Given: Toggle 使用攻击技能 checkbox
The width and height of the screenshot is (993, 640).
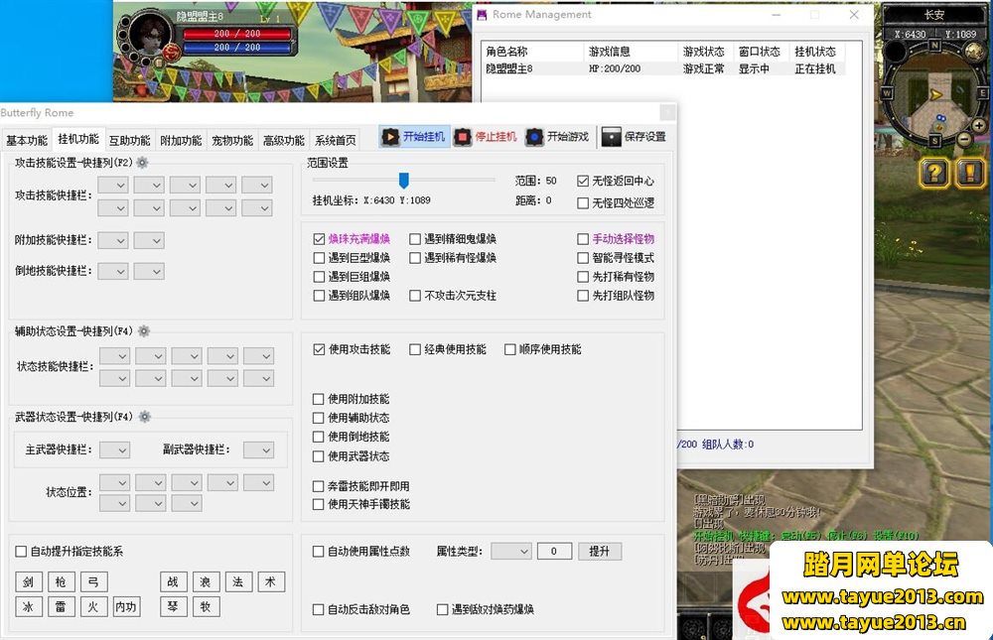Looking at the screenshot, I should tap(319, 349).
